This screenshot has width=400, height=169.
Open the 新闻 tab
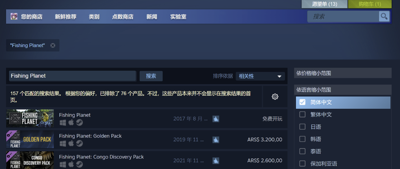152,17
